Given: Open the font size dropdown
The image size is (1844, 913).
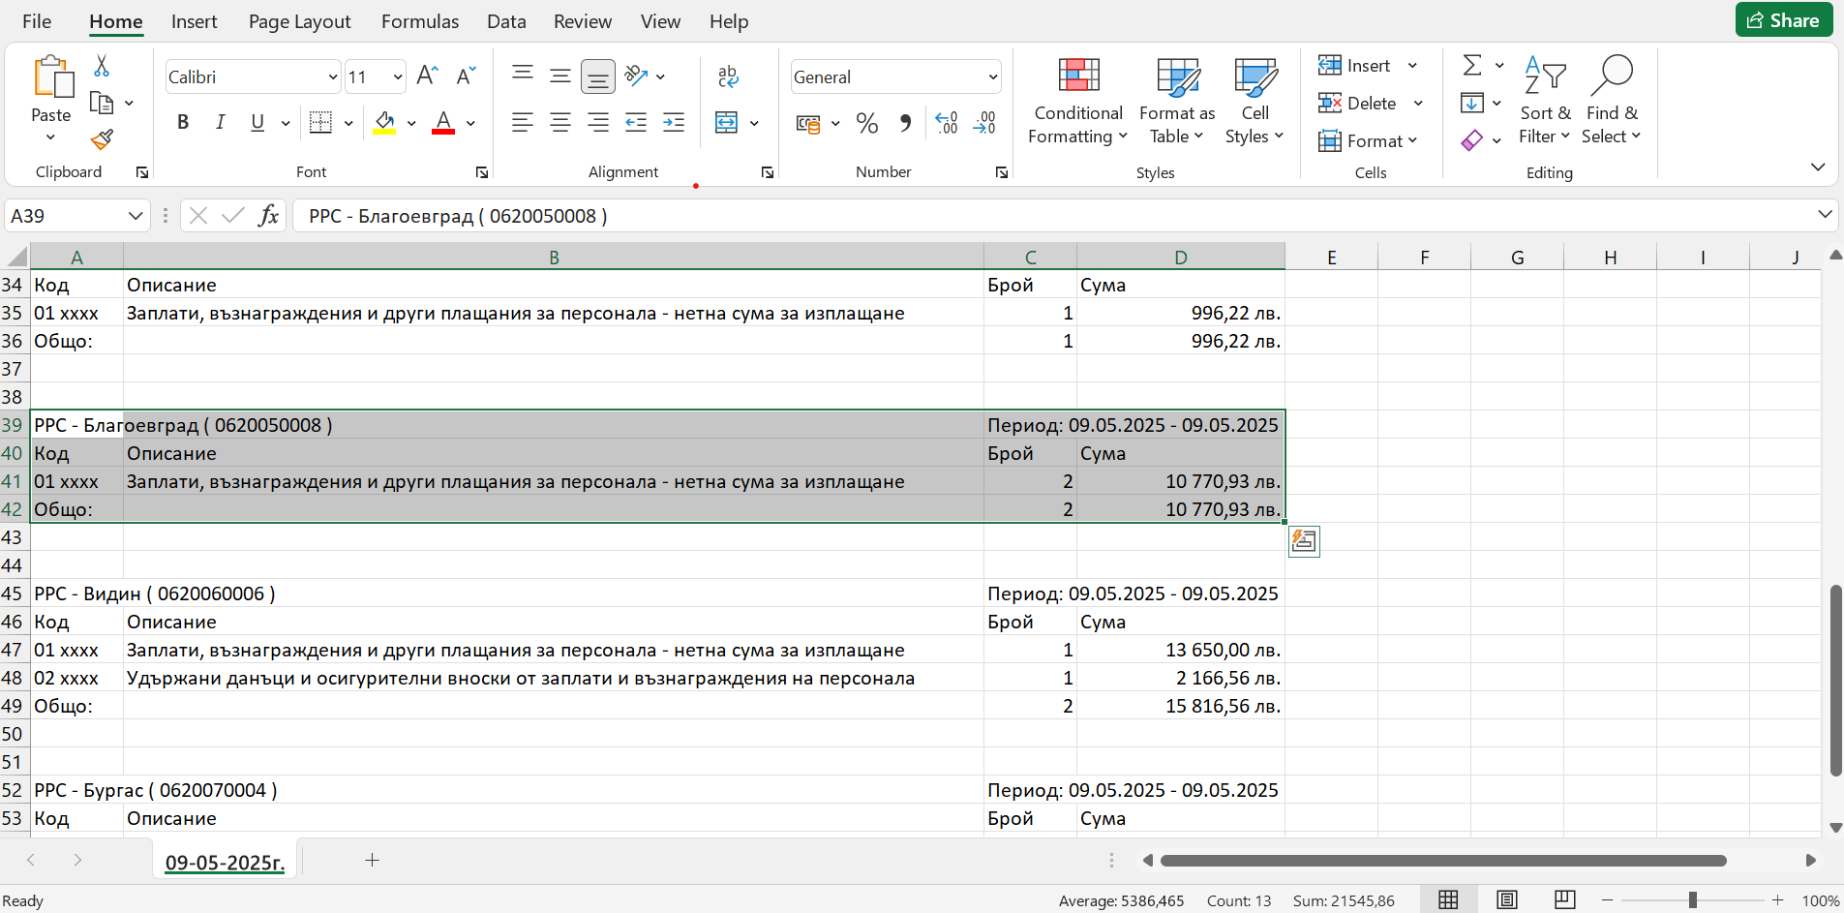Looking at the screenshot, I should [x=398, y=76].
